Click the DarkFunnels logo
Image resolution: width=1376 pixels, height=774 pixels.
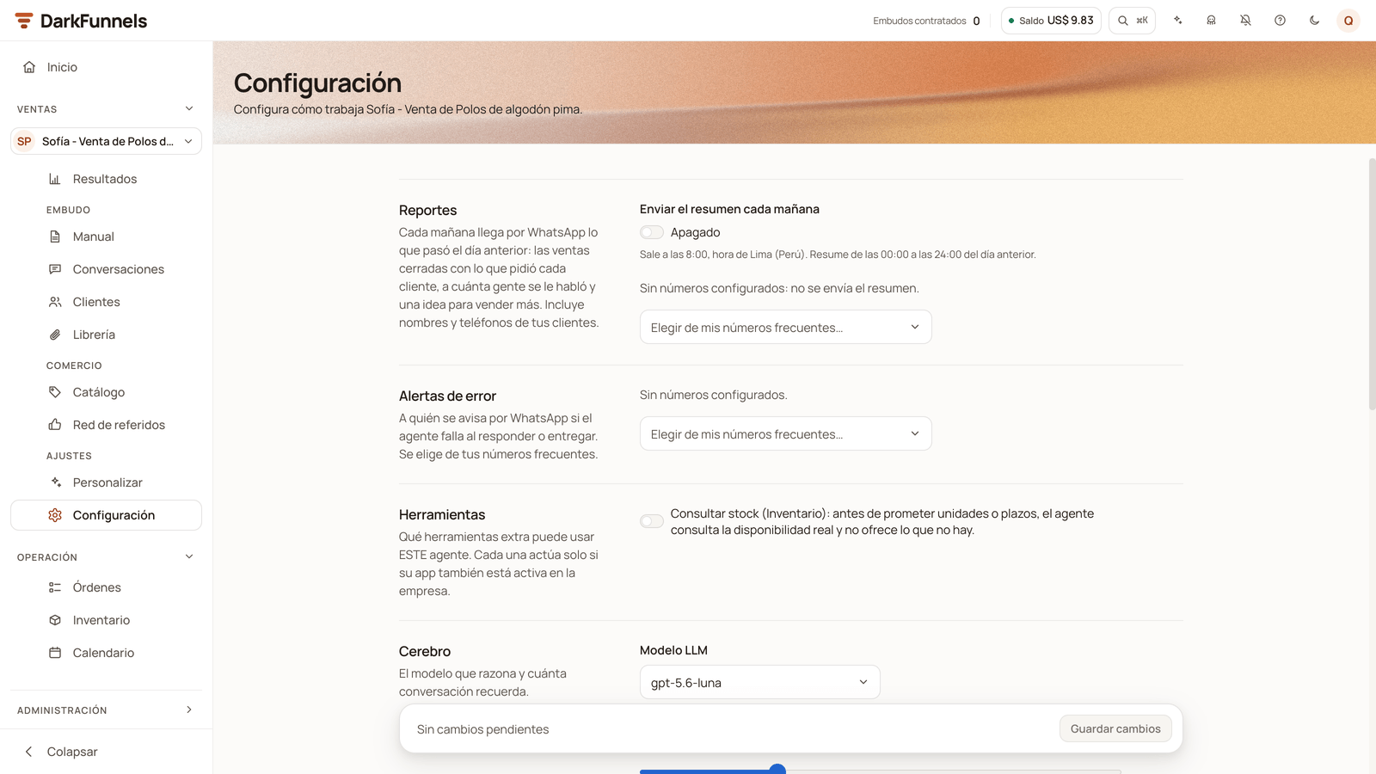pos(81,21)
